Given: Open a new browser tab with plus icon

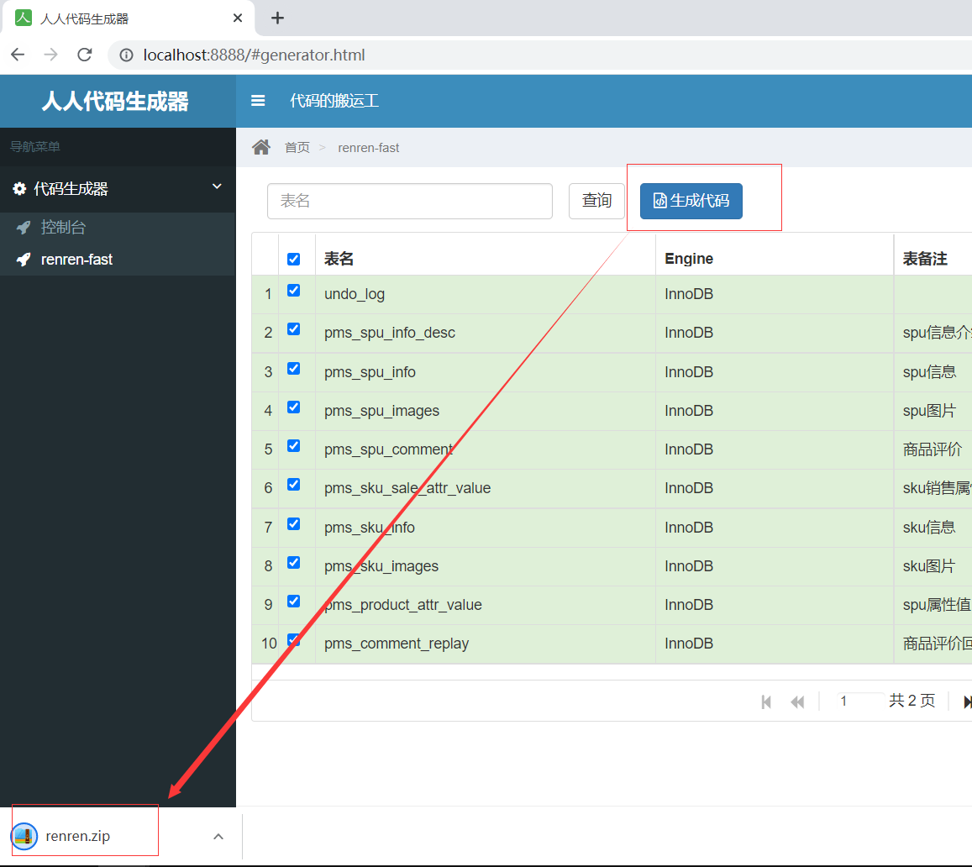Looking at the screenshot, I should [278, 18].
